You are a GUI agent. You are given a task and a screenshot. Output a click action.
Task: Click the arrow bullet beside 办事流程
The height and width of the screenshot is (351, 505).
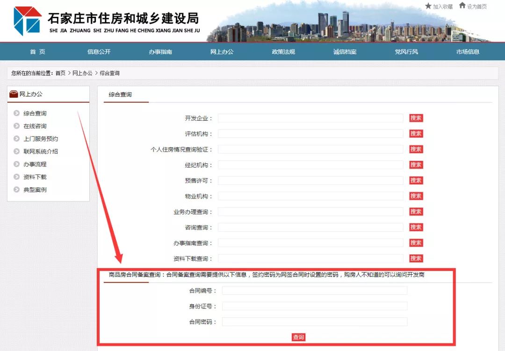(x=16, y=164)
